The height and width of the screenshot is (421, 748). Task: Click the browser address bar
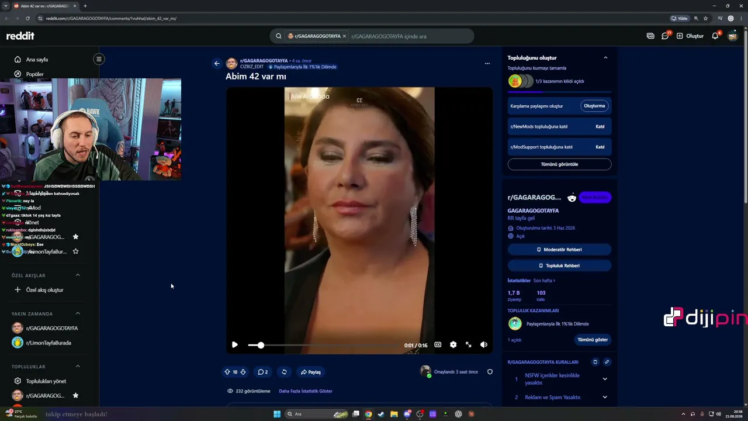[x=351, y=18]
